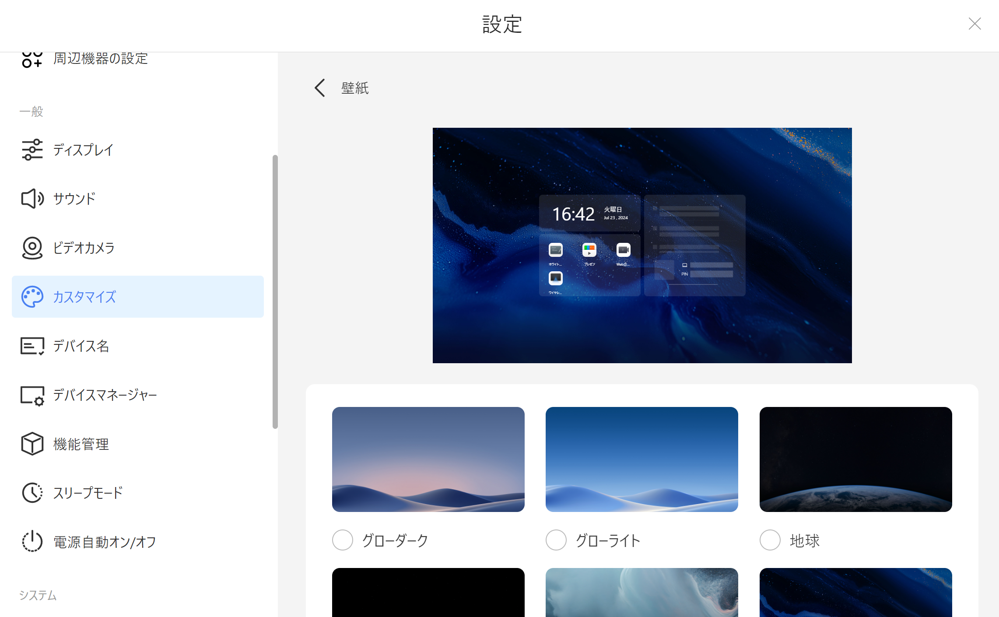Choose the glow dark dunes wallpaper thumbnail
999x617 pixels.
click(x=428, y=459)
